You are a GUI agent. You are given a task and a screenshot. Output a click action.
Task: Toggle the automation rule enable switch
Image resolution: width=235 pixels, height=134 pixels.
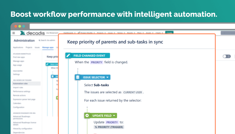click(x=226, y=56)
